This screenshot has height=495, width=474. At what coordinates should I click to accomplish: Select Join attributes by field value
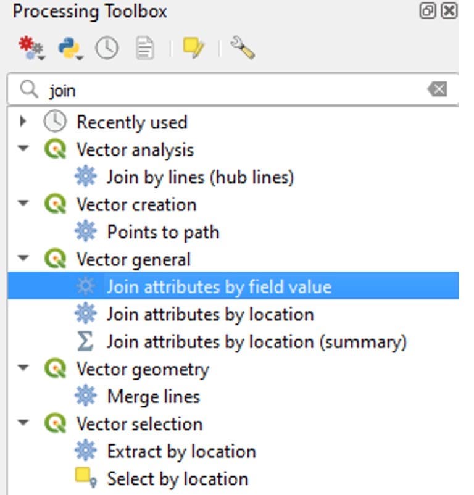(218, 287)
